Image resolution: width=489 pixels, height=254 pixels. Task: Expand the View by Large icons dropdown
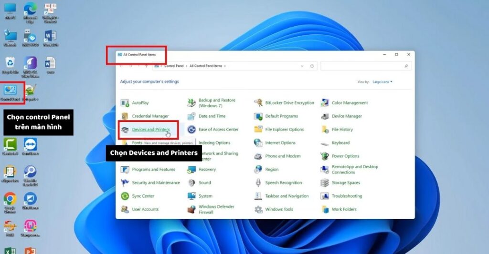383,82
